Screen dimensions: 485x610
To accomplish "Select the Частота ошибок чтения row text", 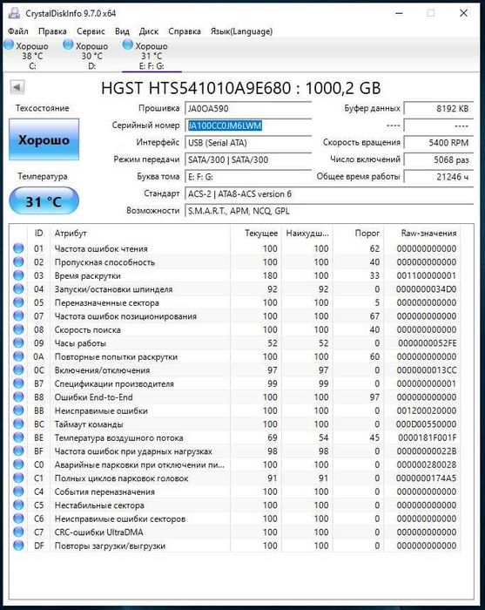I will (x=101, y=248).
